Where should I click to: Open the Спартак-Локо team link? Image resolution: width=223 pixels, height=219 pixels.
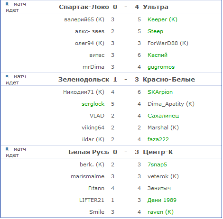84,7
